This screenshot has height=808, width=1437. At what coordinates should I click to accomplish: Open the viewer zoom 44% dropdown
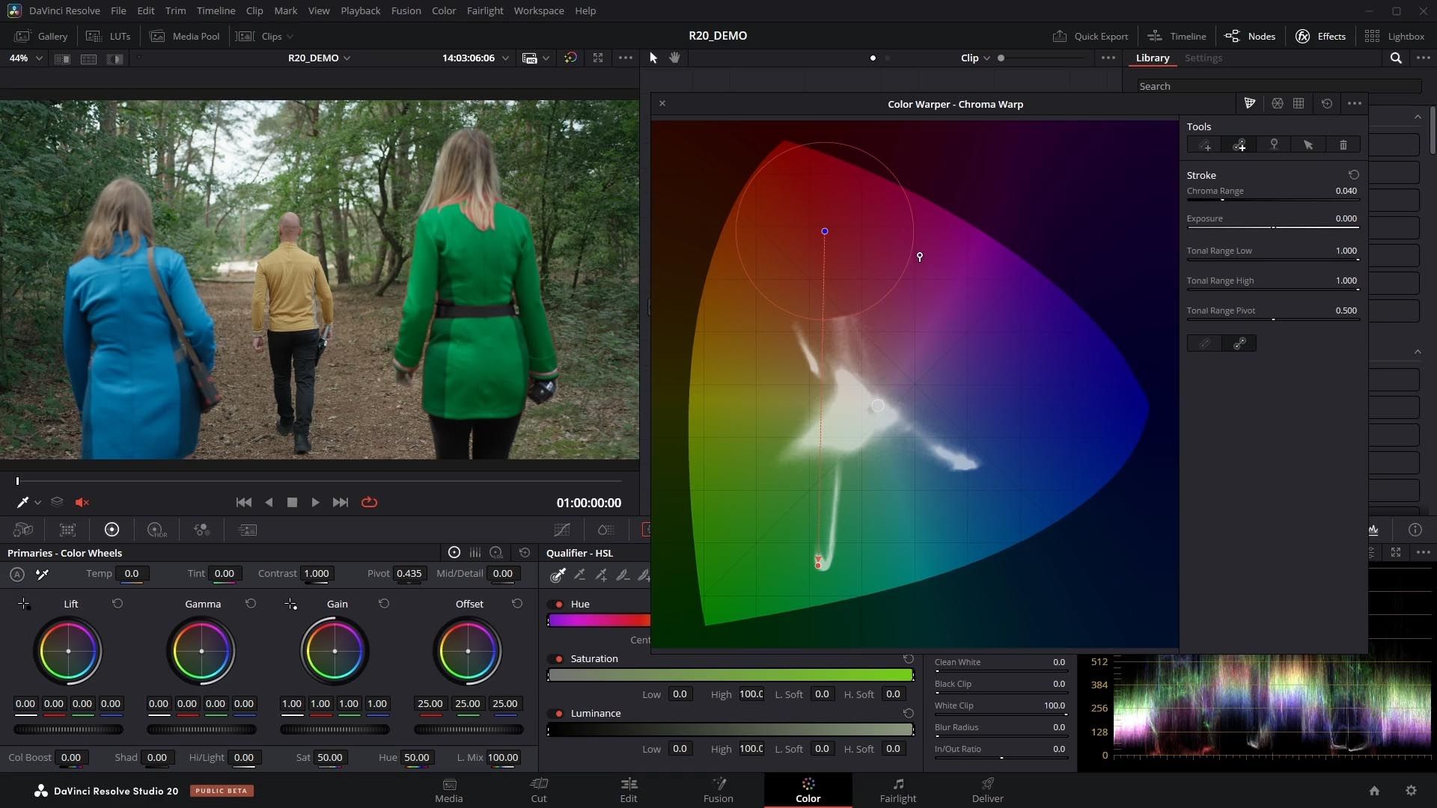click(x=25, y=58)
